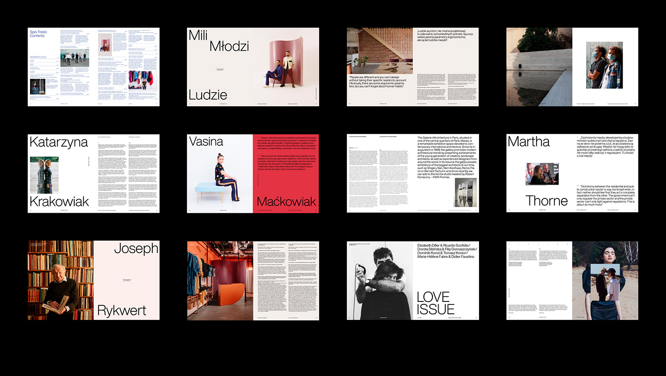The image size is (666, 376).
Task: Select the 'Maćkowiak' headline on red page
Action: click(x=286, y=202)
